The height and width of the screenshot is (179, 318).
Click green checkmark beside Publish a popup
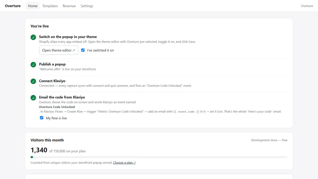pos(33,65)
